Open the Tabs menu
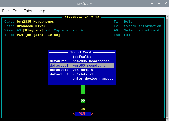 [x=28, y=11]
